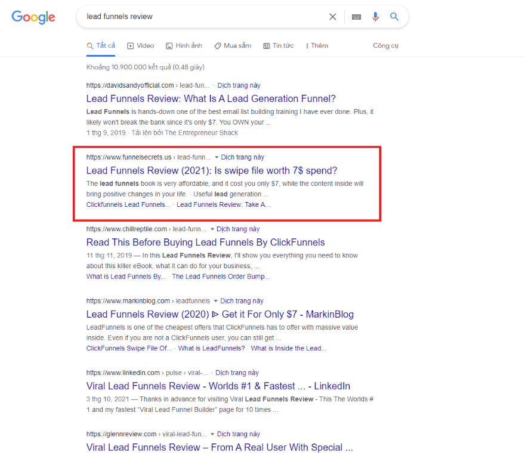Open sitelink 'ClickFunnels Swipe File Of...'
Screen dimensions: 525x453
[x=129, y=348]
